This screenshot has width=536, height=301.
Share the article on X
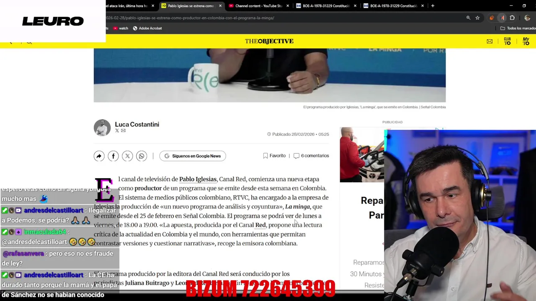[x=127, y=156]
